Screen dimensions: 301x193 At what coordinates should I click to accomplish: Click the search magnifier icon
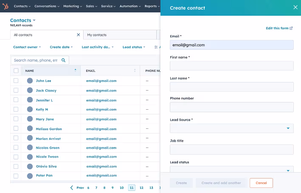(63, 60)
